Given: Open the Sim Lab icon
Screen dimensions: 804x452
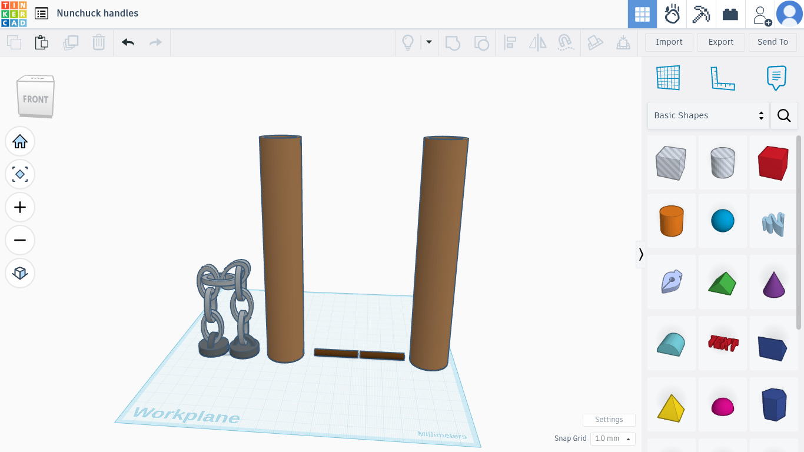Looking at the screenshot, I should point(672,14).
